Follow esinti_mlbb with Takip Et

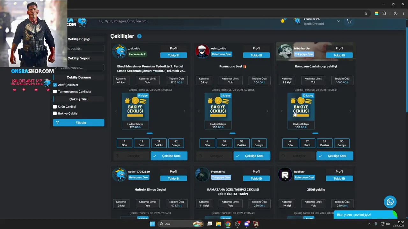256,55
